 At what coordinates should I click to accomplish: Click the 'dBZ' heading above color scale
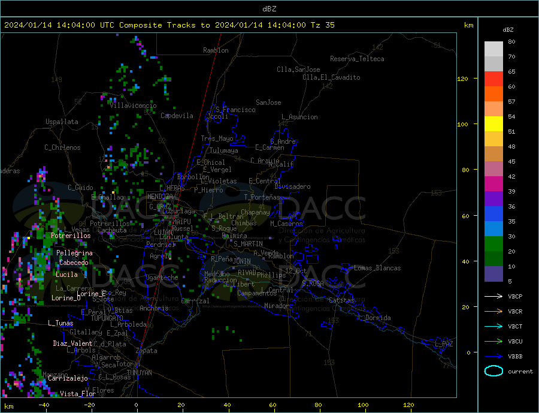[x=508, y=30]
